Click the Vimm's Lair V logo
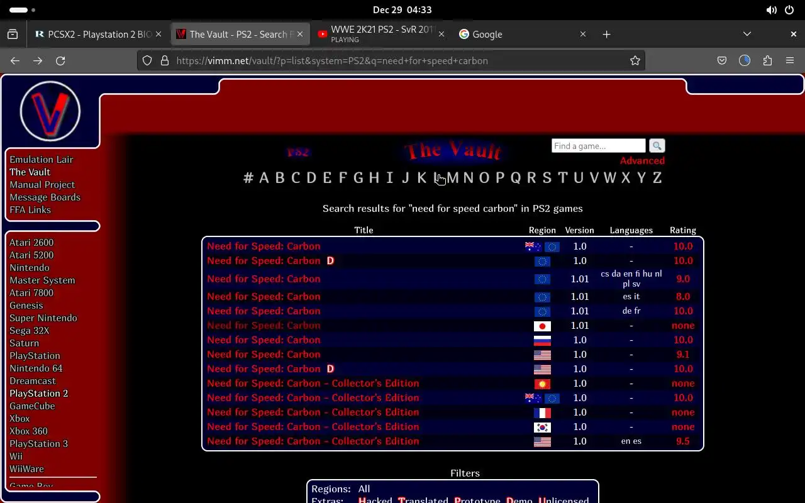Viewport: 805px width, 503px height. point(50,111)
